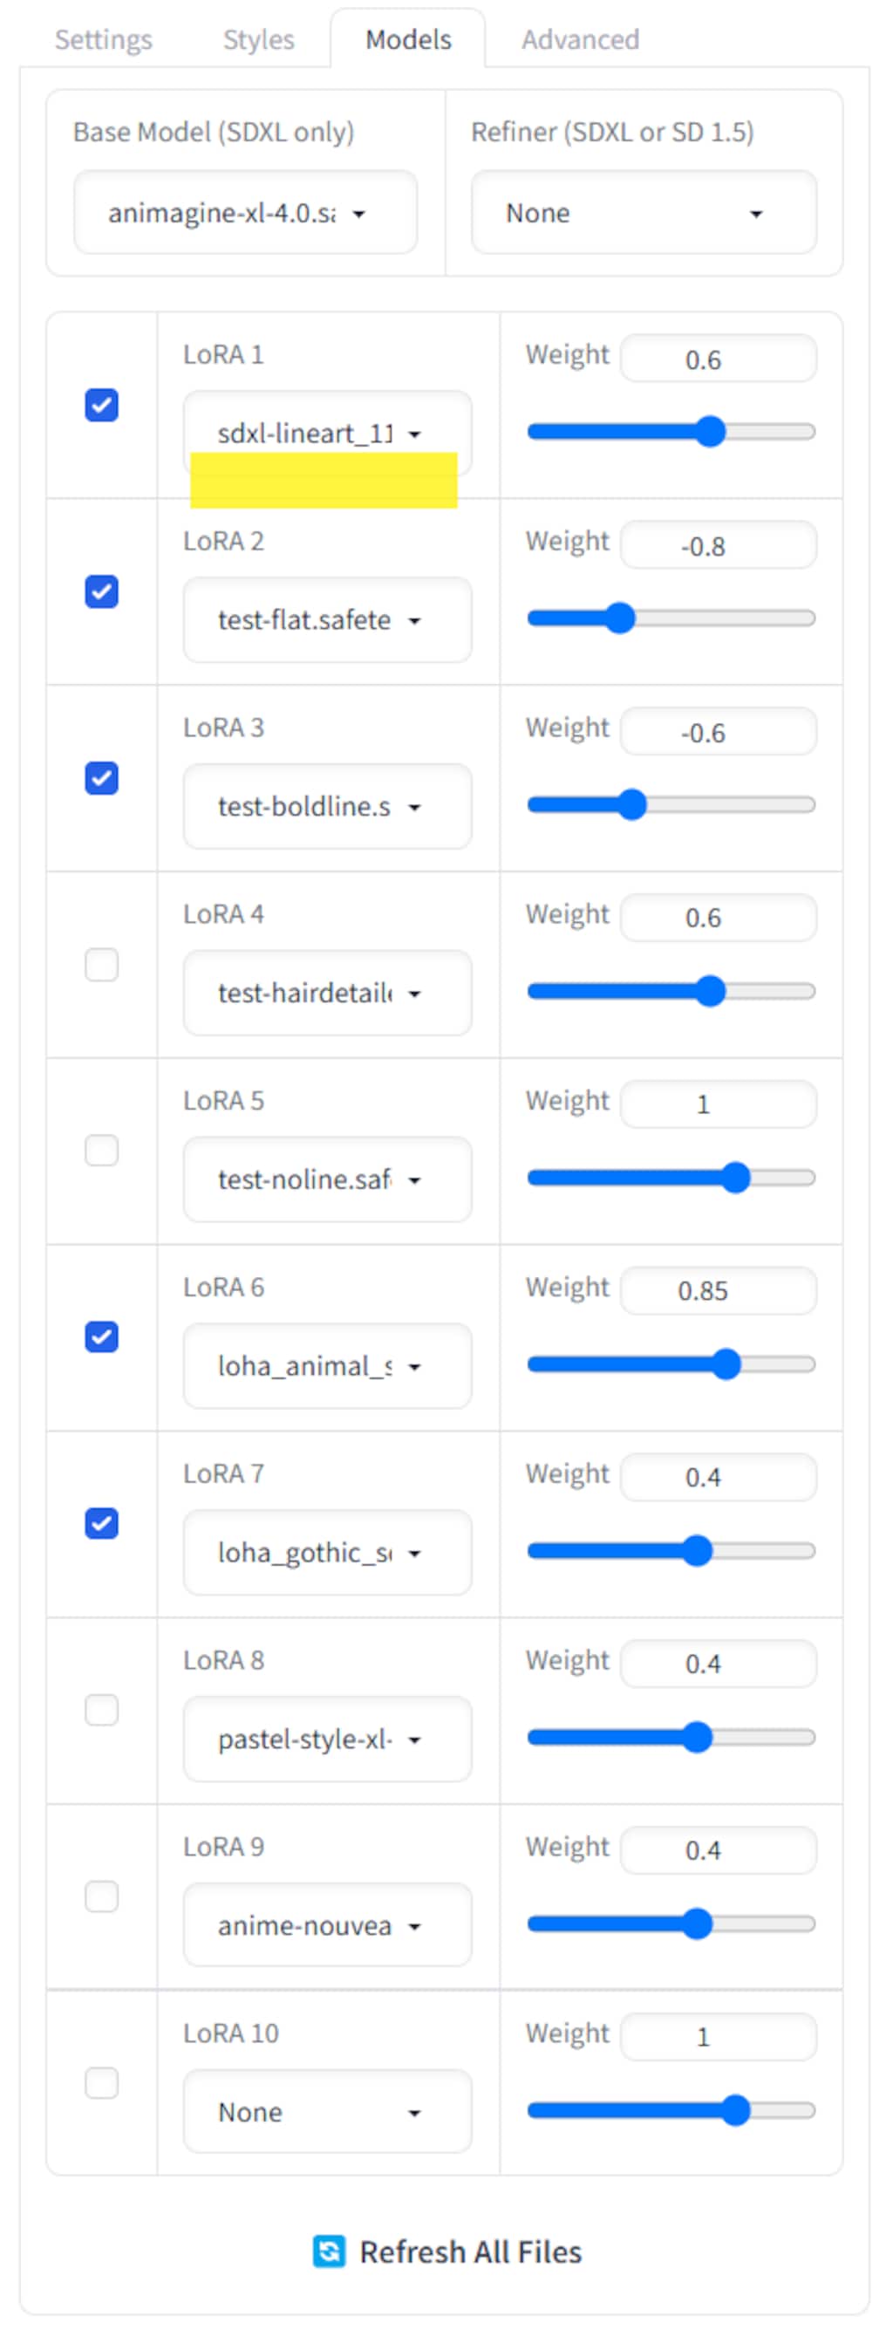893x2344 pixels.
Task: Click the LoRA 3 weight slider handle
Action: pos(632,804)
